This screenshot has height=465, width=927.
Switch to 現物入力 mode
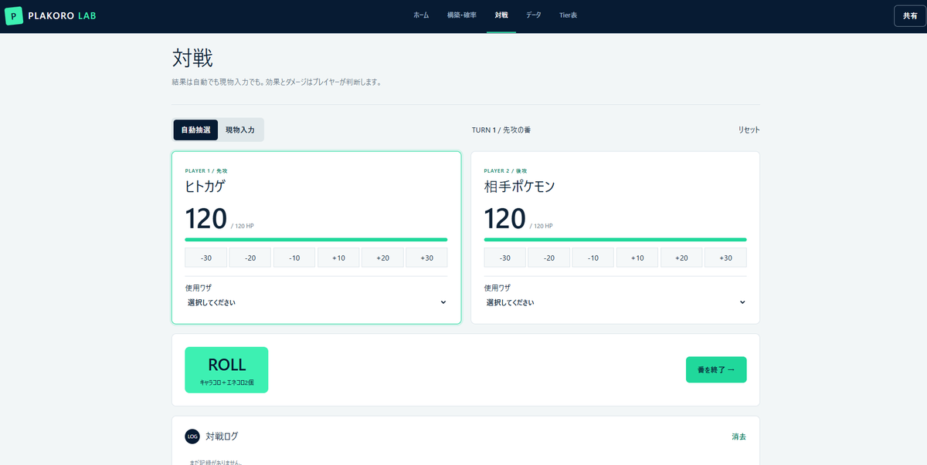click(x=240, y=130)
